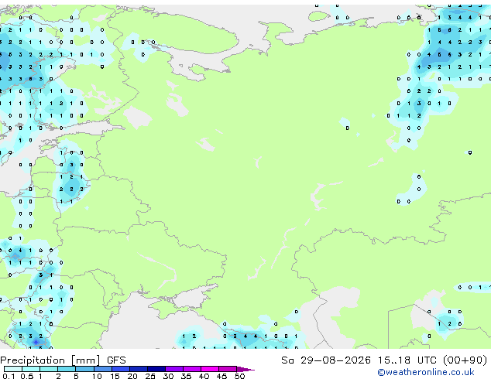
Task: Click the '15' legend scale label
Action: click(115, 376)
